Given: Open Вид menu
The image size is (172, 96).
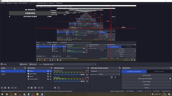Looking at the screenshot, I should [x=16, y=3].
